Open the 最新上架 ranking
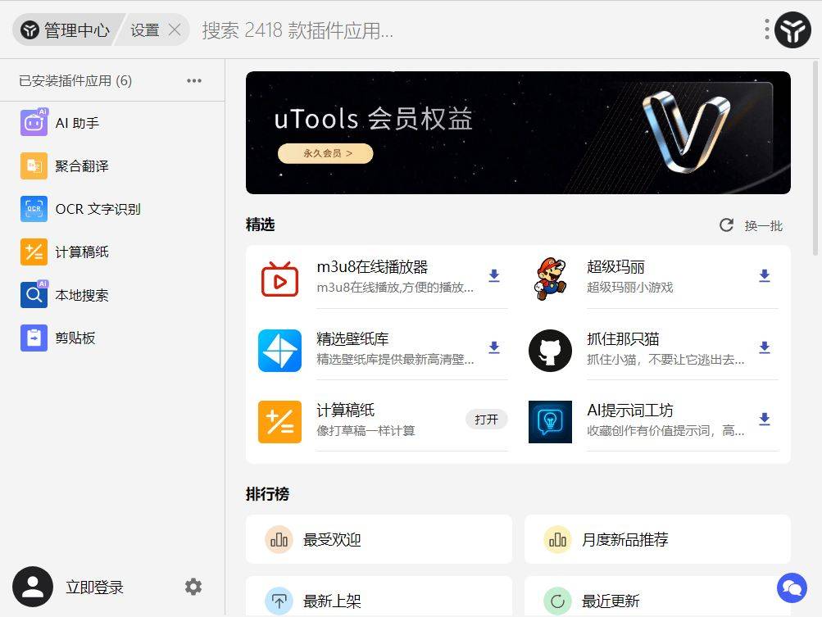 [379, 597]
